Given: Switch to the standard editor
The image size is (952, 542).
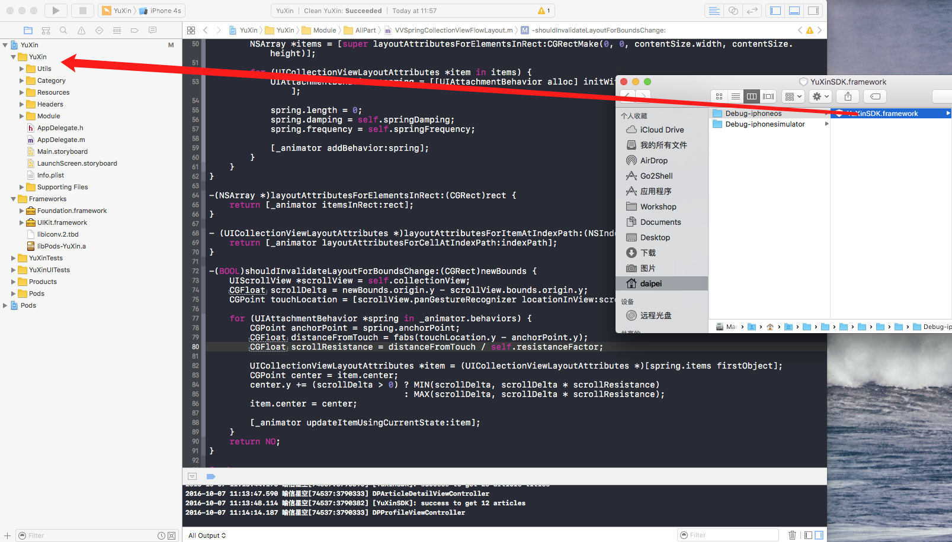Looking at the screenshot, I should 714,11.
